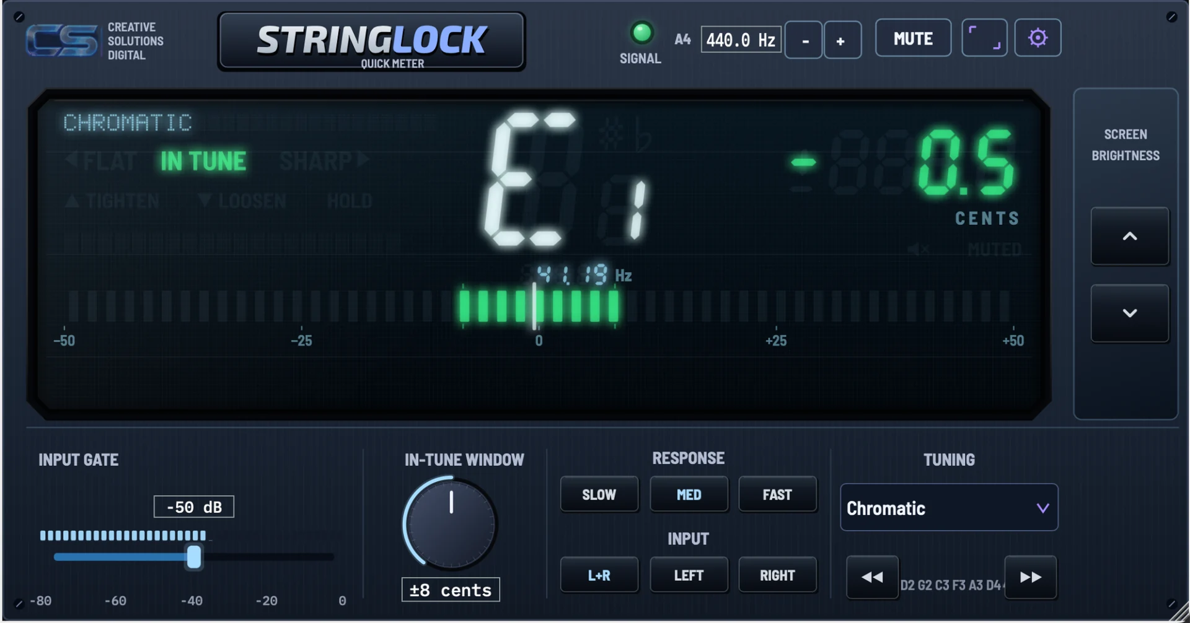Click the CS Creative Solutions Digital logo
Viewport: 1190px width, 623px height.
click(x=95, y=41)
